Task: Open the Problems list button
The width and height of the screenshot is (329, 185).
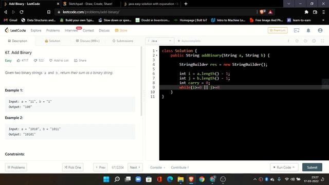Action: pos(16,167)
